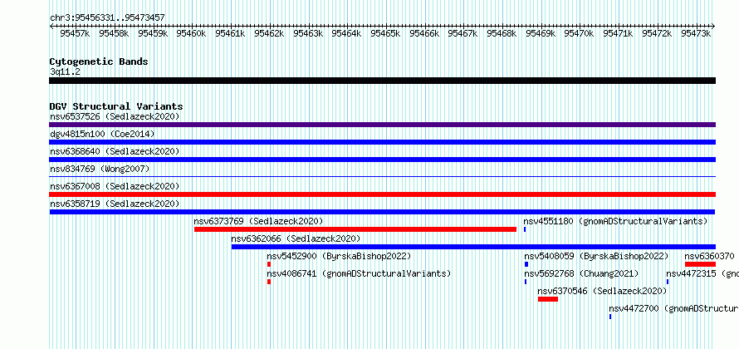Open the nsv6360370 variant label
This screenshot has height=349, width=739.
(709, 256)
